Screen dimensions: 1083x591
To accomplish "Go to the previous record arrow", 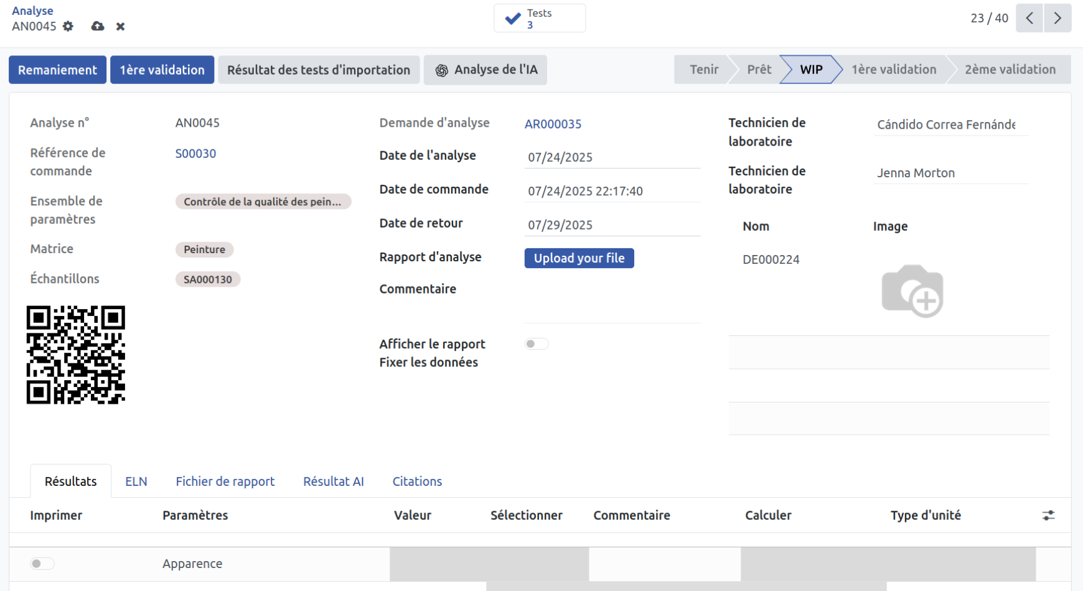I will (x=1029, y=18).
